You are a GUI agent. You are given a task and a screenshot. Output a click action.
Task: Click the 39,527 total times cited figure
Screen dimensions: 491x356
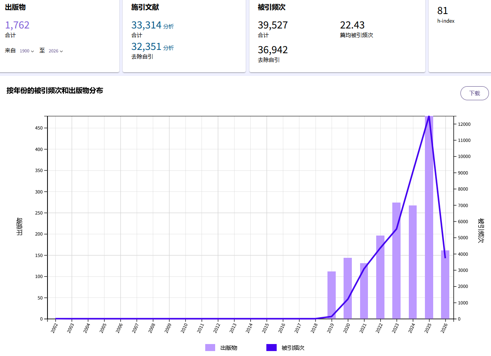click(x=273, y=25)
